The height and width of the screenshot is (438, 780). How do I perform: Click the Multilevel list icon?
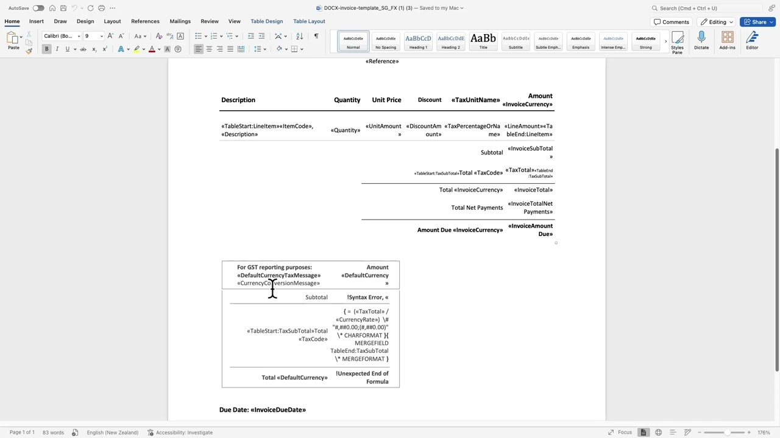coord(229,36)
